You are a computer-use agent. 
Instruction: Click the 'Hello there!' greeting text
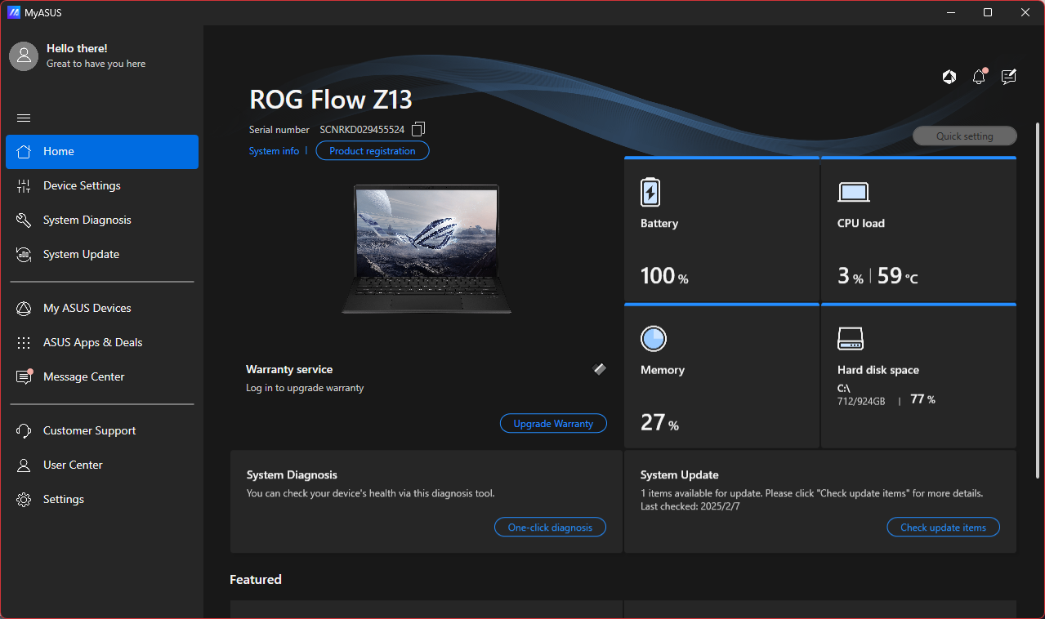[x=77, y=49]
